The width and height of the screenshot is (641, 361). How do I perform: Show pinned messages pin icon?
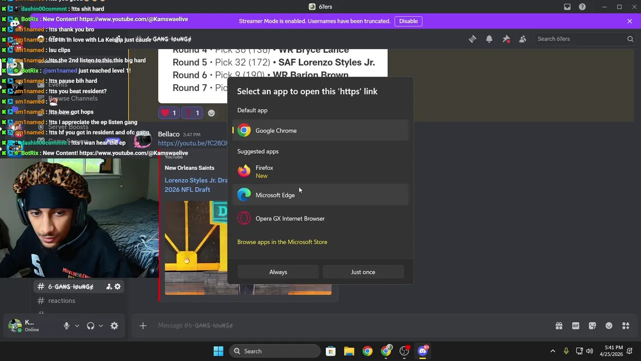[506, 39]
